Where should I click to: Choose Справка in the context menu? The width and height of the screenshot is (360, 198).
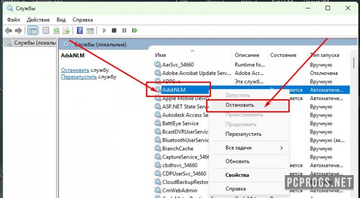(x=249, y=189)
